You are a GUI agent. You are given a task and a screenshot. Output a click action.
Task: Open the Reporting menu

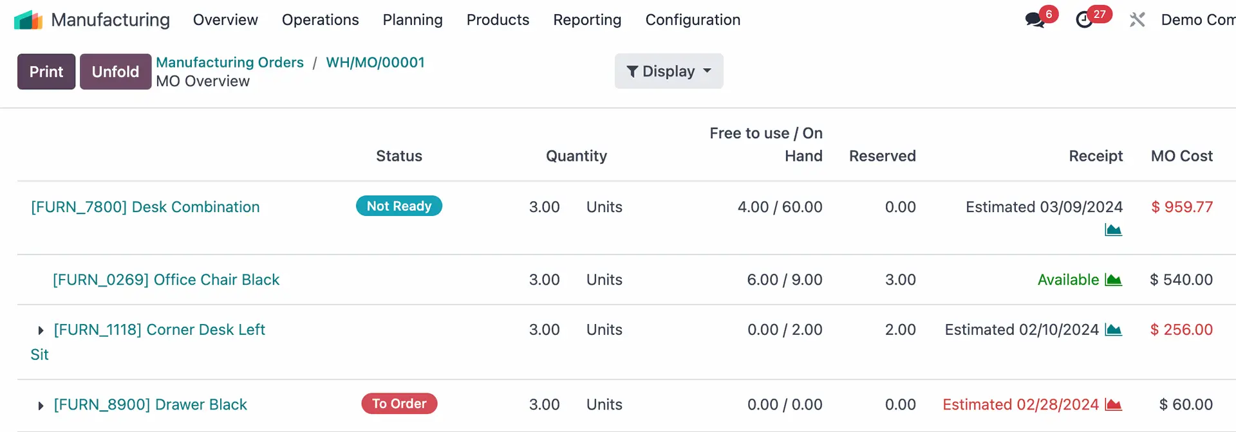(x=587, y=20)
